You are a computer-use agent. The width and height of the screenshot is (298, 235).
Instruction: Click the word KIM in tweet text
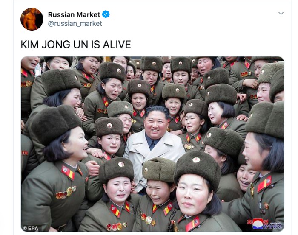[x=30, y=45]
